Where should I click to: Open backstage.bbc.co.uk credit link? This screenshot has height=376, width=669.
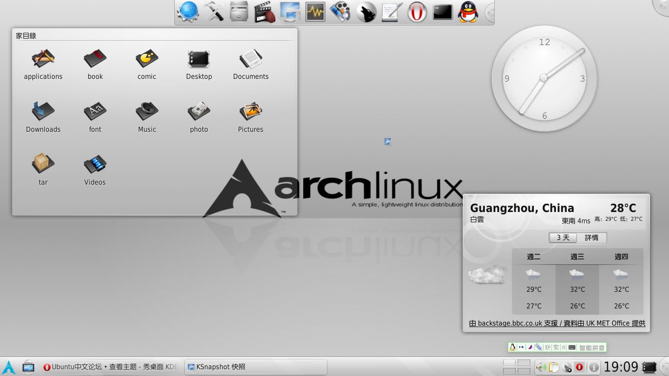[x=557, y=323]
